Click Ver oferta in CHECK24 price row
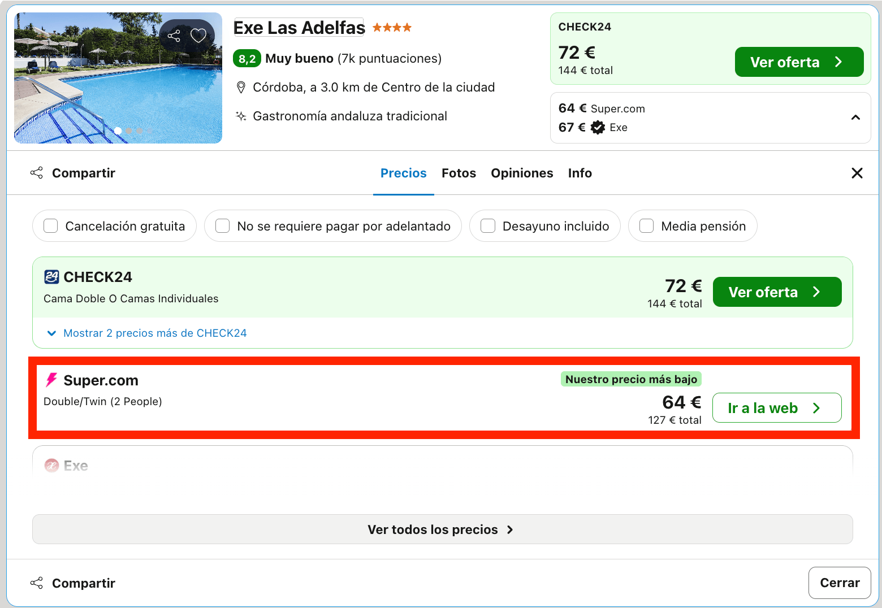 [777, 292]
